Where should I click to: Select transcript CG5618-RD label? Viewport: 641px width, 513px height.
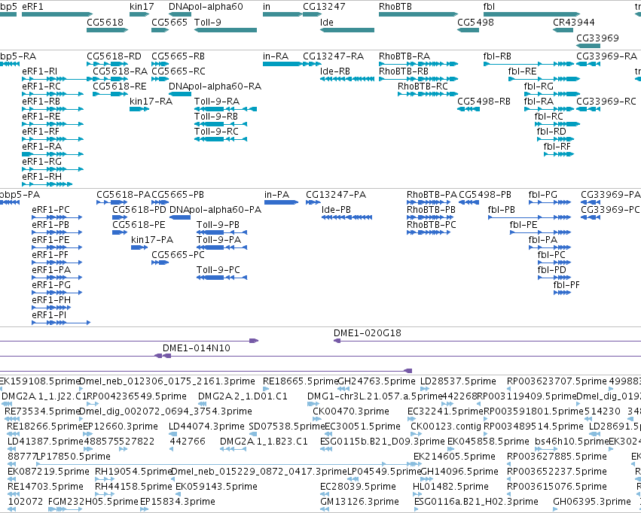114,56
